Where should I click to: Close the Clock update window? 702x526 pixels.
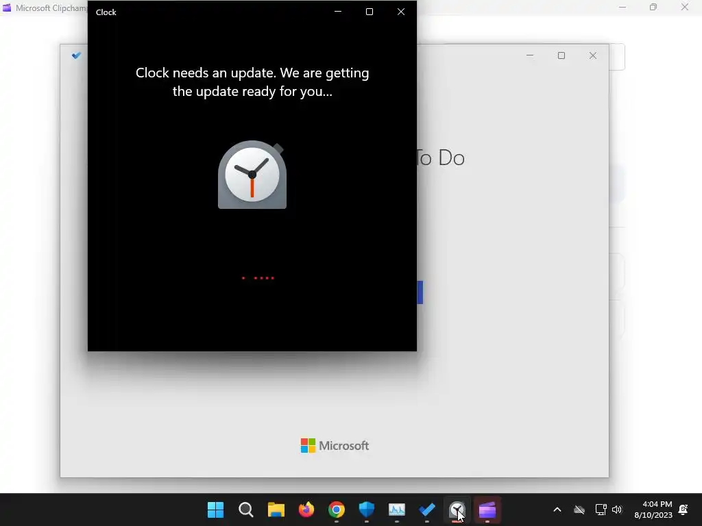(400, 12)
